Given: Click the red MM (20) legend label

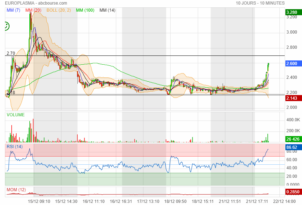Looking at the screenshot, I should pyautogui.click(x=33, y=10).
